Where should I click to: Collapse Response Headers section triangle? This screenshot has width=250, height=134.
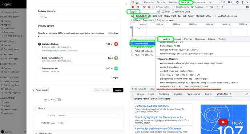[x=157, y=59]
